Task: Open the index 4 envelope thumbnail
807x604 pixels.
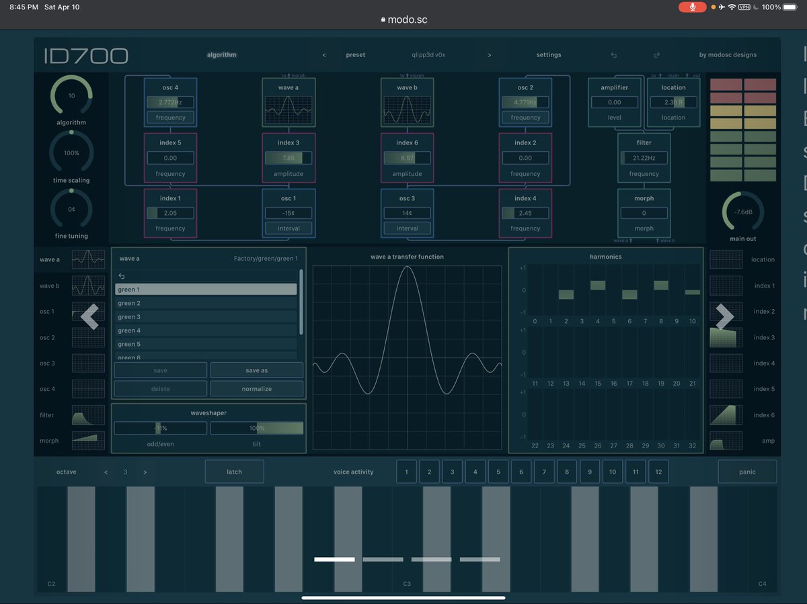Action: pyautogui.click(x=726, y=363)
